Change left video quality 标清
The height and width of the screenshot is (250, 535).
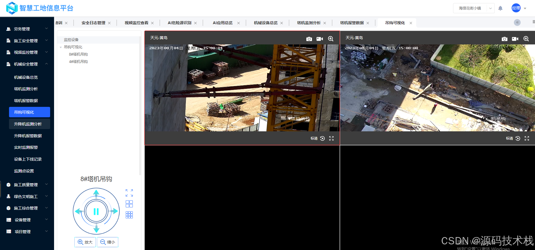pos(314,138)
